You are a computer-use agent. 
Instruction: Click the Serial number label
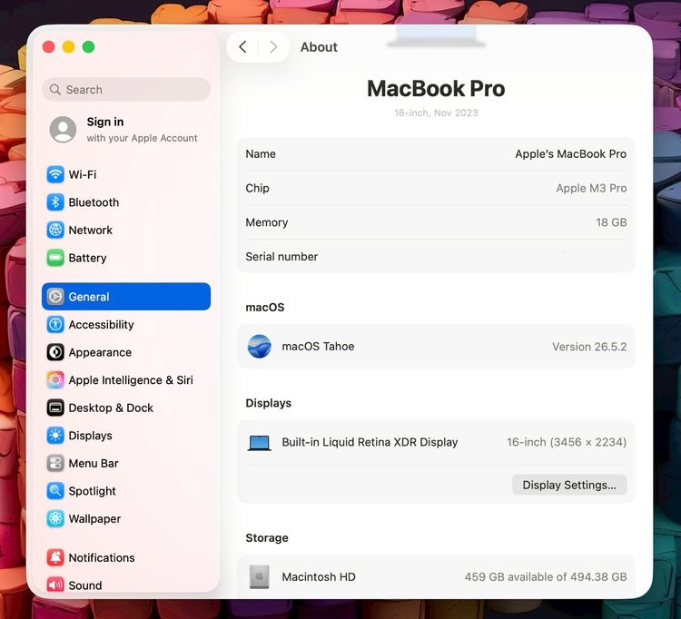click(281, 257)
